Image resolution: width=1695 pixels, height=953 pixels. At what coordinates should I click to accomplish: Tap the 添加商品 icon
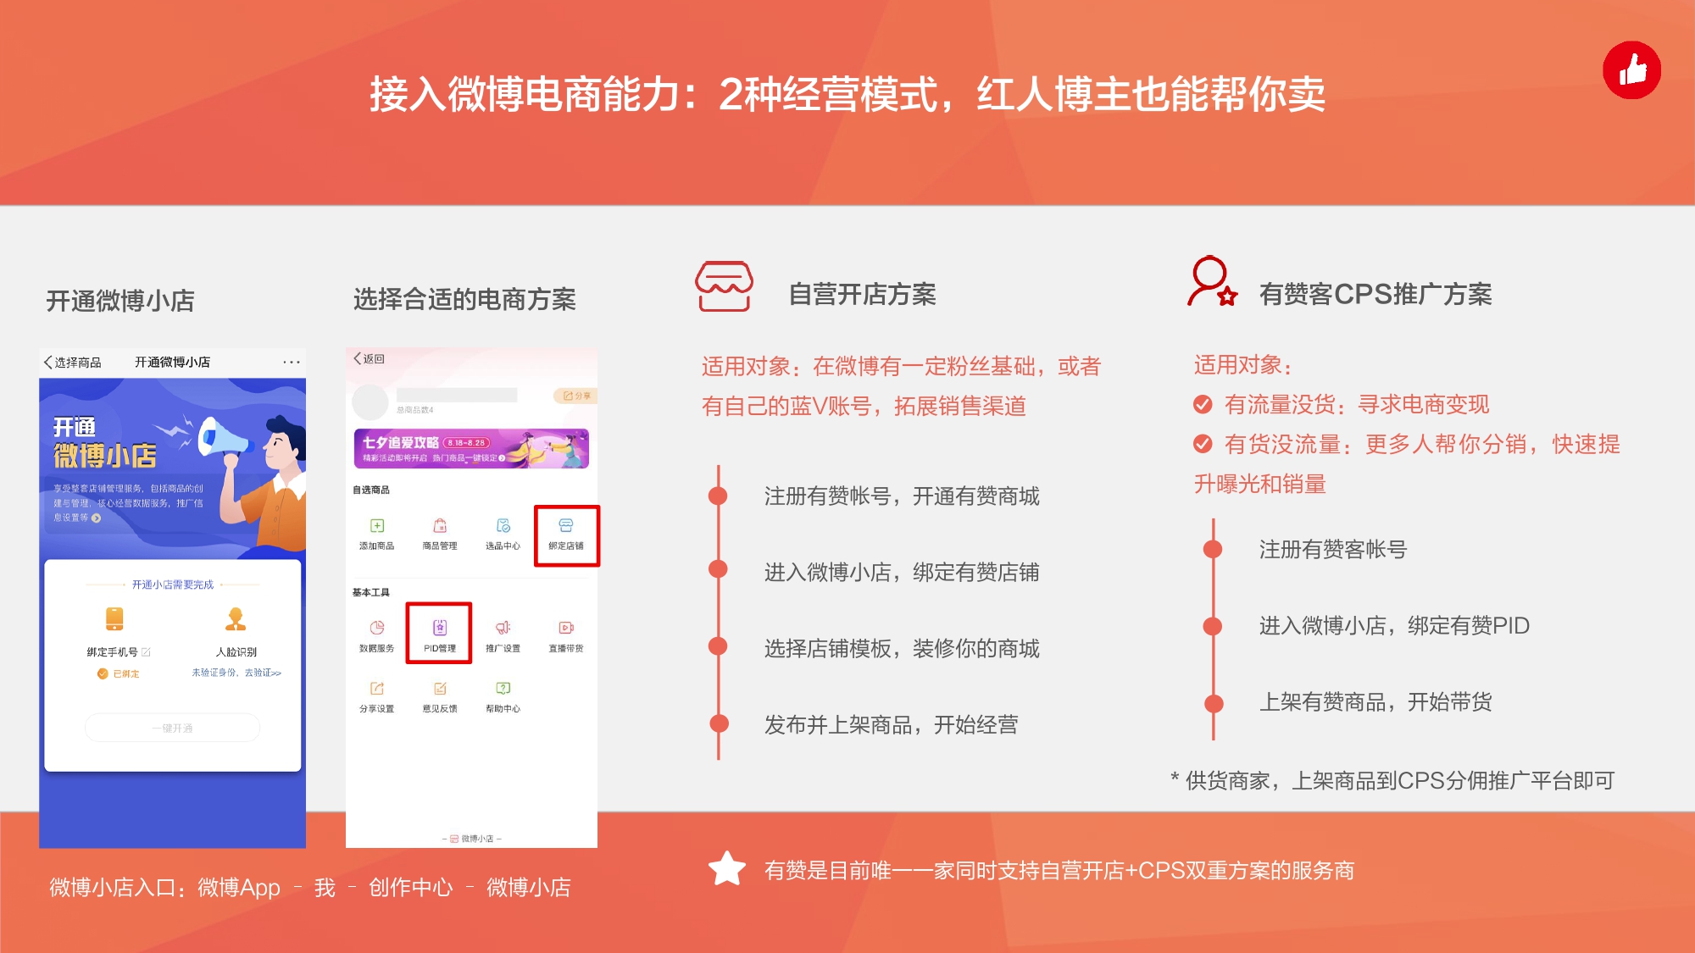[377, 526]
